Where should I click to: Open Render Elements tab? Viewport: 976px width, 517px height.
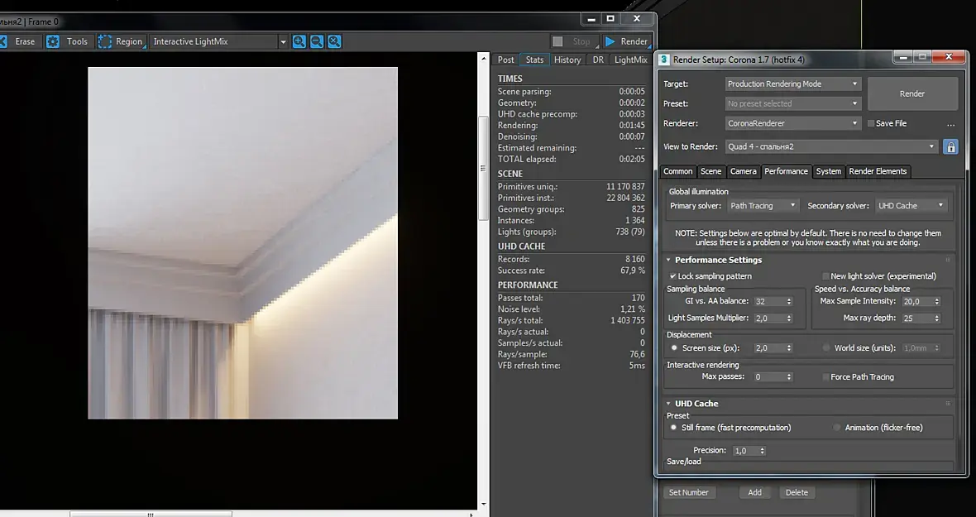tap(878, 172)
